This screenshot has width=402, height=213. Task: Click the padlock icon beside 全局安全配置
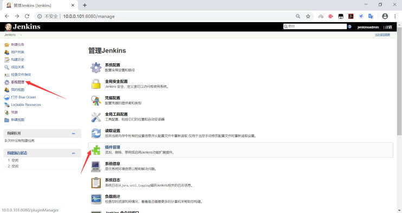coord(96,84)
